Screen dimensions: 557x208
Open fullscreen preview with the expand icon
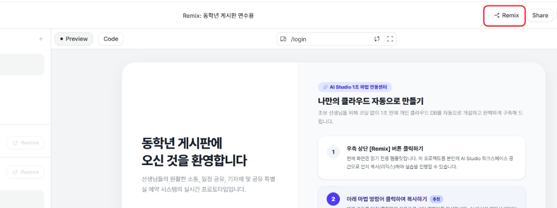(x=389, y=39)
